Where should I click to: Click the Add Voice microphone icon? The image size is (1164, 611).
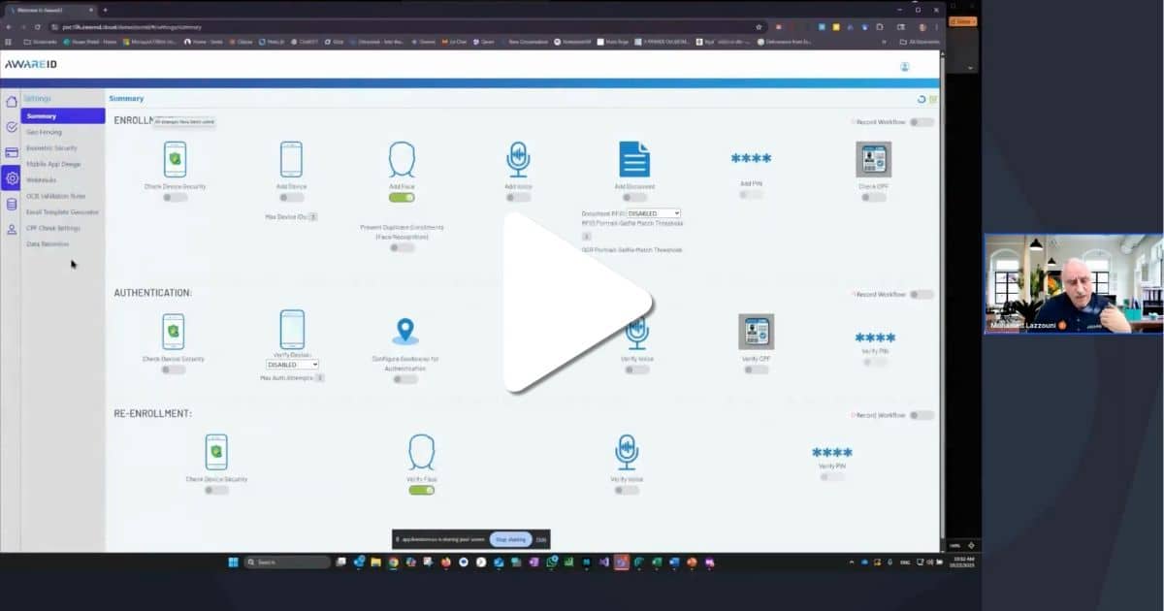[518, 159]
